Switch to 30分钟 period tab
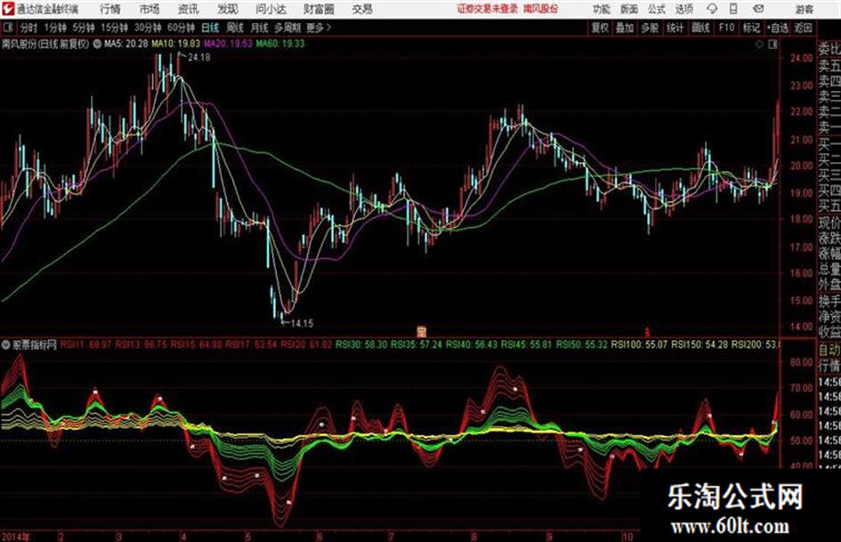The height and width of the screenshot is (542, 841). tap(148, 28)
